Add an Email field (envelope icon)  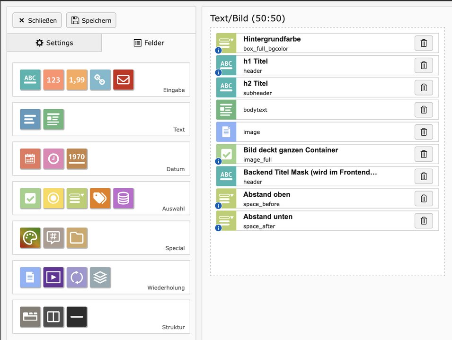click(x=124, y=80)
